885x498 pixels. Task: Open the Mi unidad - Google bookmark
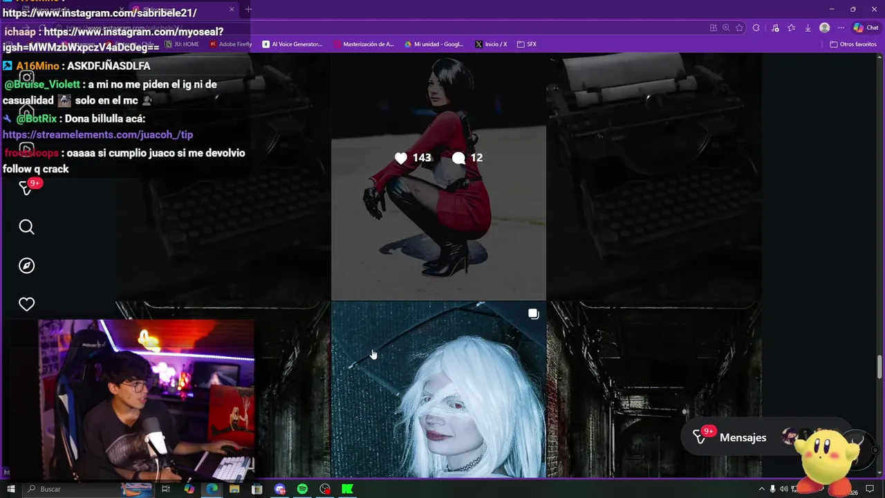(434, 44)
